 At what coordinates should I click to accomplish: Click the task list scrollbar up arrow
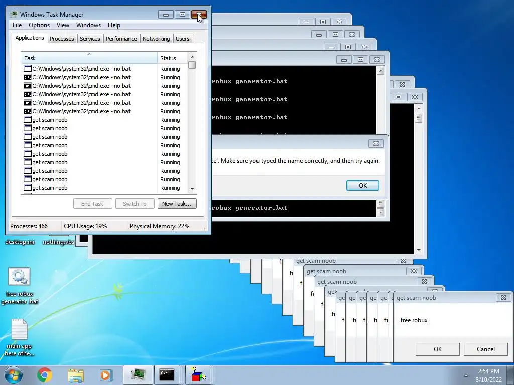[x=192, y=57]
